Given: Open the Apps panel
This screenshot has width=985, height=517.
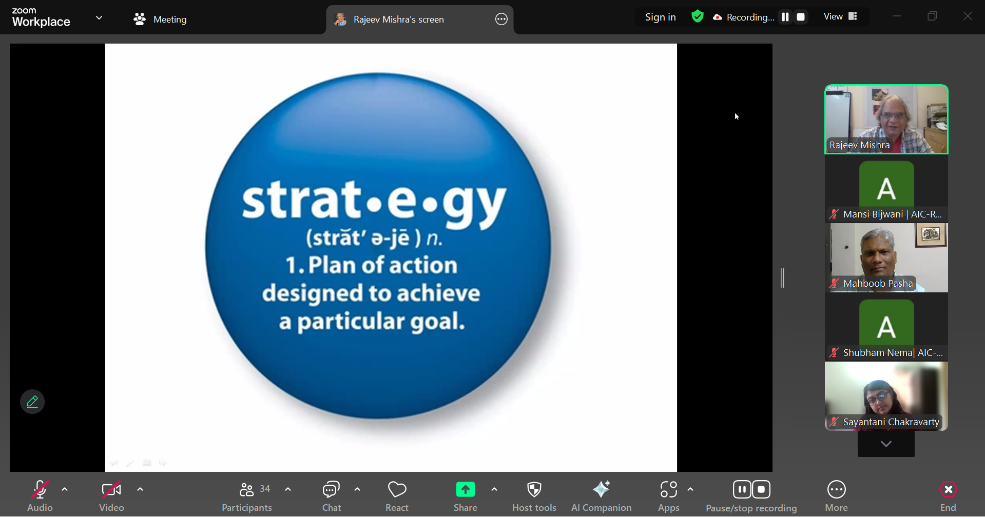Looking at the screenshot, I should pos(668,495).
